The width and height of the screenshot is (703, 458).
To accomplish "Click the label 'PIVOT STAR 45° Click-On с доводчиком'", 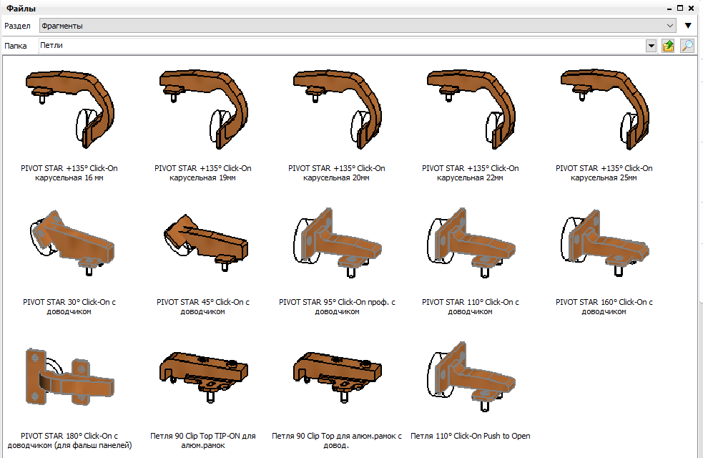I will coord(202,306).
